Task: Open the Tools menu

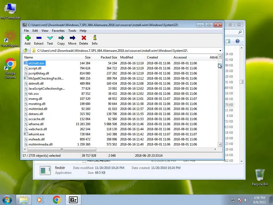Action: pyautogui.click(x=72, y=31)
